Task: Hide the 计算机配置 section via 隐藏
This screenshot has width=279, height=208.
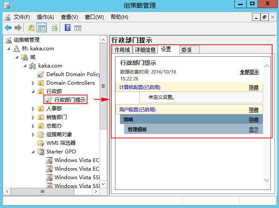Action: pyautogui.click(x=254, y=87)
